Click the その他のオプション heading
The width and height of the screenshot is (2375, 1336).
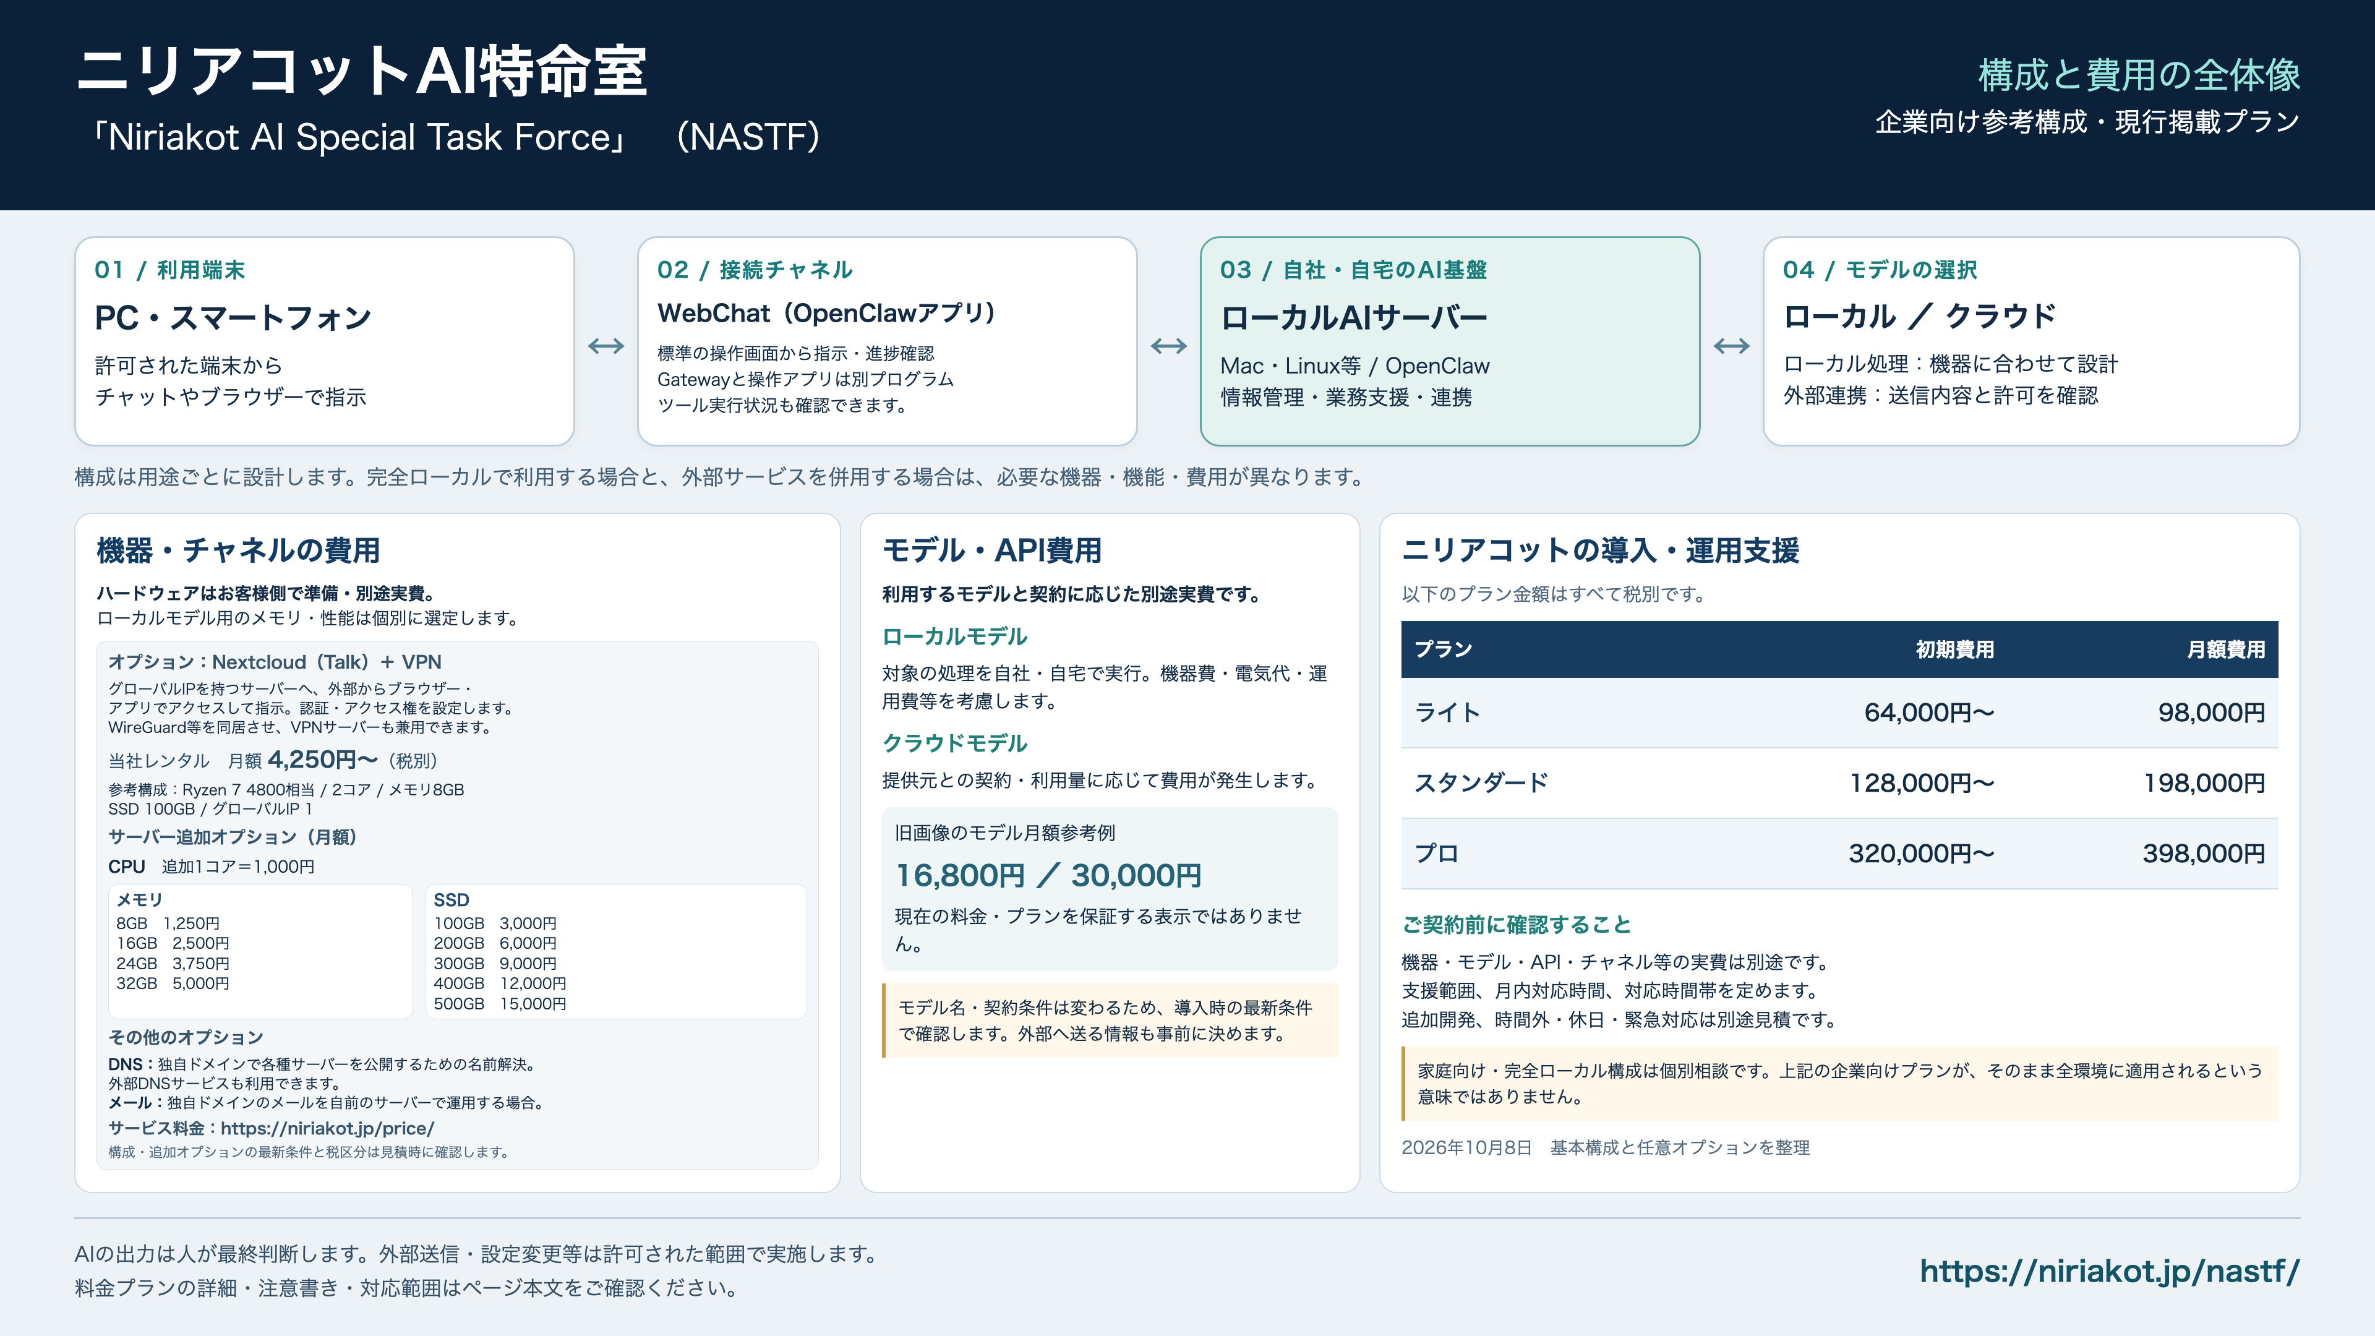tap(186, 1038)
